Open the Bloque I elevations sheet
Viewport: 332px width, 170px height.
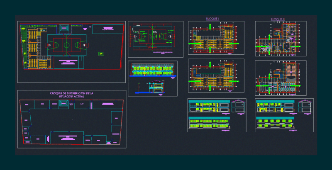(217, 115)
